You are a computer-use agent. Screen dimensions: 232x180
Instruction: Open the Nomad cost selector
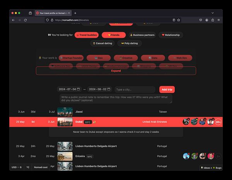click(x=41, y=167)
